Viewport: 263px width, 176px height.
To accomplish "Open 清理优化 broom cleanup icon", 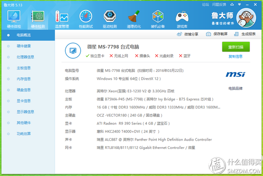I will (x=134, y=16).
